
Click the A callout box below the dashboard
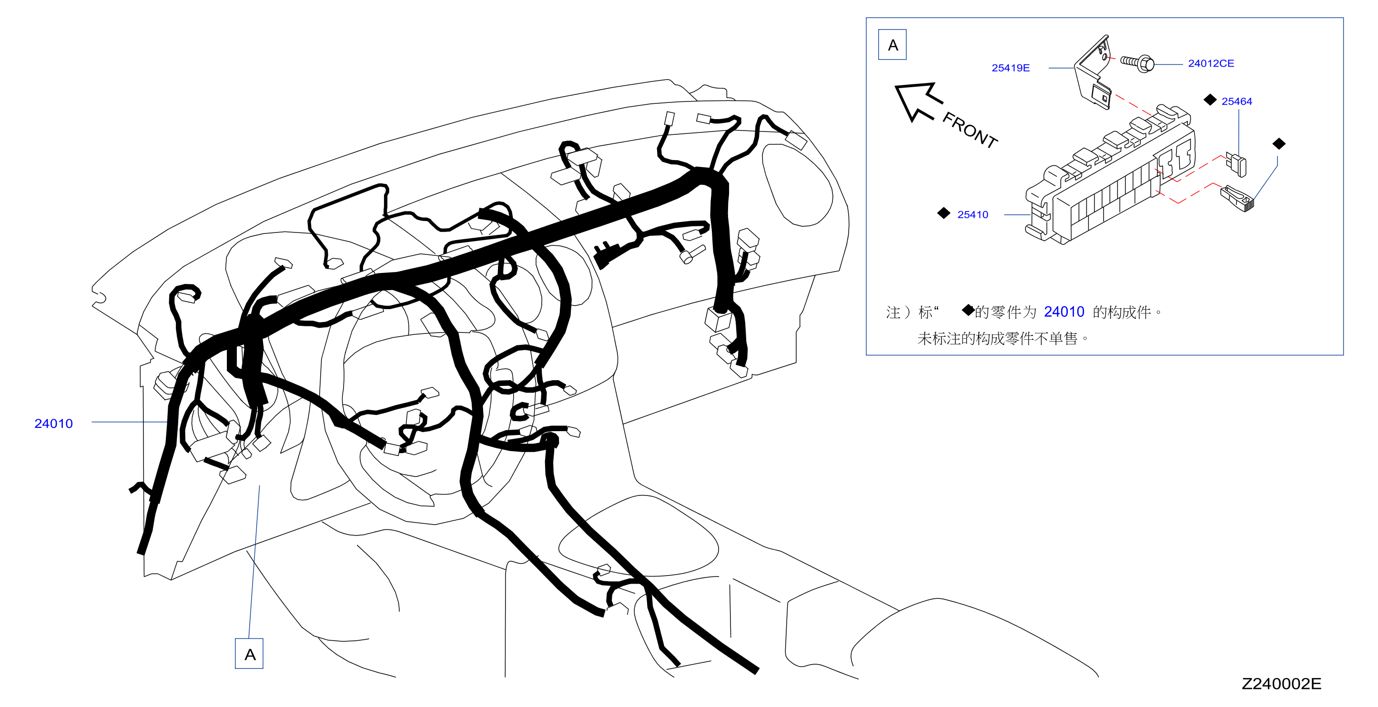coord(249,654)
